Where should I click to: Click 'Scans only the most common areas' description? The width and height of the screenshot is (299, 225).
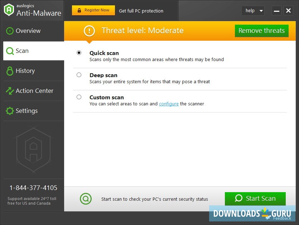click(x=156, y=60)
